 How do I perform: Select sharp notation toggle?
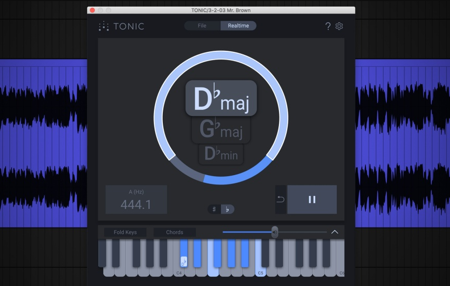(x=214, y=209)
